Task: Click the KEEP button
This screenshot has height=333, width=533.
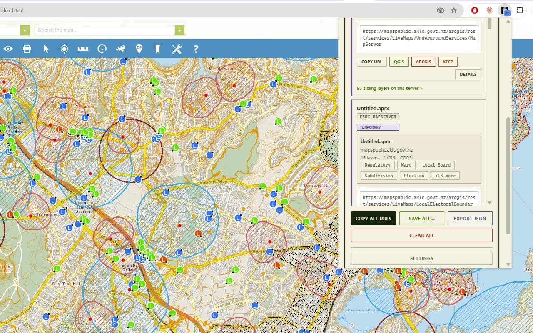Action: coord(448,62)
